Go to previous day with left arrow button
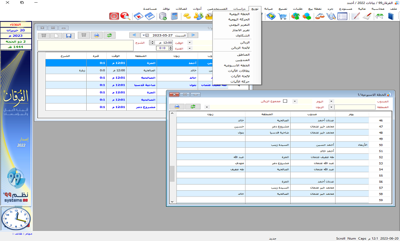 click(x=134, y=35)
